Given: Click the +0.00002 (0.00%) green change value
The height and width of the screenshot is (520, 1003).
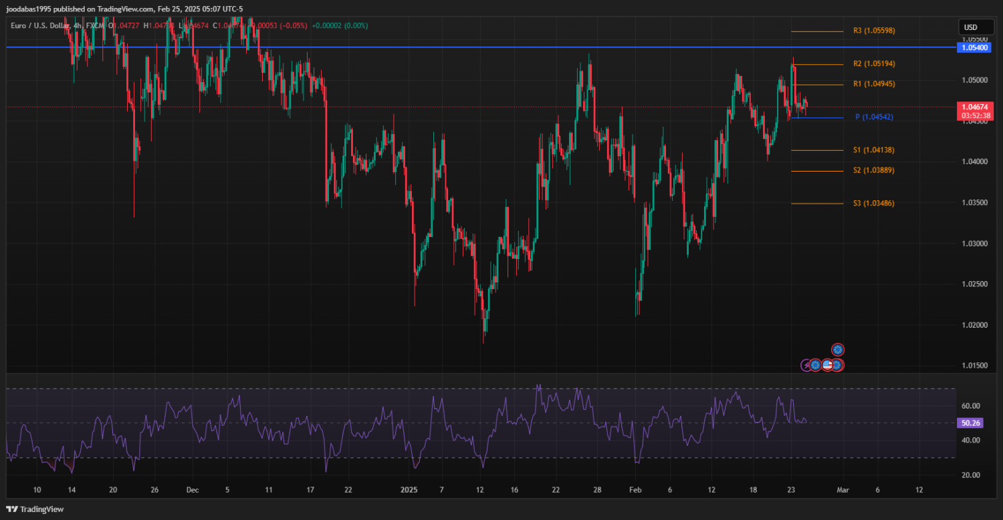Looking at the screenshot, I should tap(340, 25).
